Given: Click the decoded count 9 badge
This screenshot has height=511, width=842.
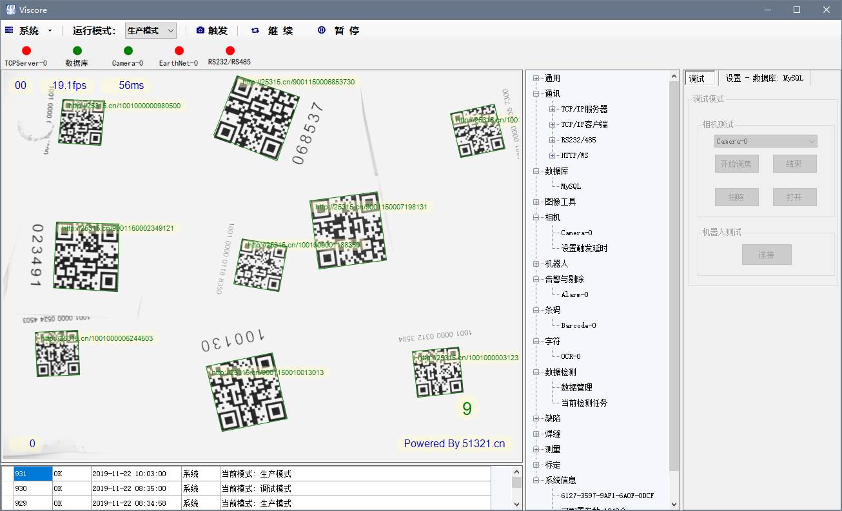Looking at the screenshot, I should point(467,408).
